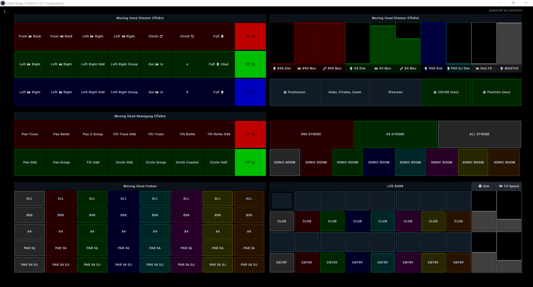Activate the counter-clockwise Circle dimmer effect

click(x=187, y=36)
